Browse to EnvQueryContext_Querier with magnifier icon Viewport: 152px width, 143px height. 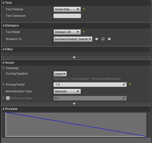(103, 39)
